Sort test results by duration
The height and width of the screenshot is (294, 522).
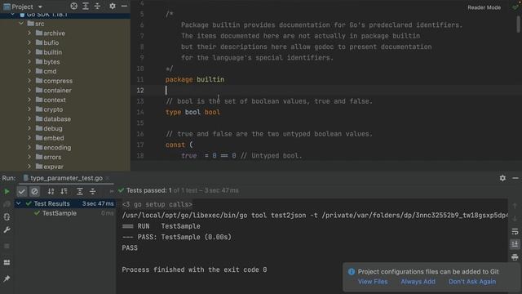64,191
